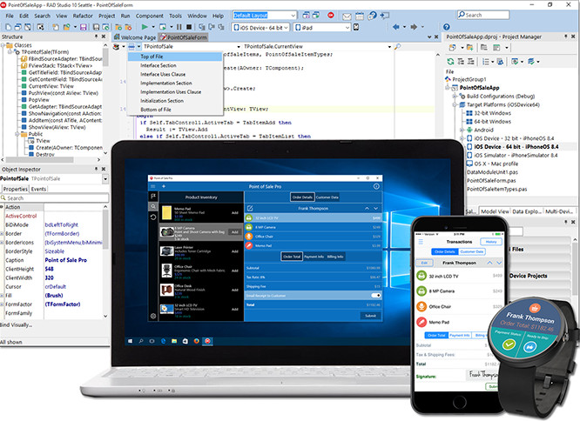Click the Add file to project folder icon
Viewport: 580px width, 421px height.
point(118,27)
